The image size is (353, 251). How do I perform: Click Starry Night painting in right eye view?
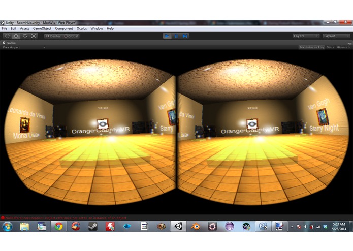(323, 117)
